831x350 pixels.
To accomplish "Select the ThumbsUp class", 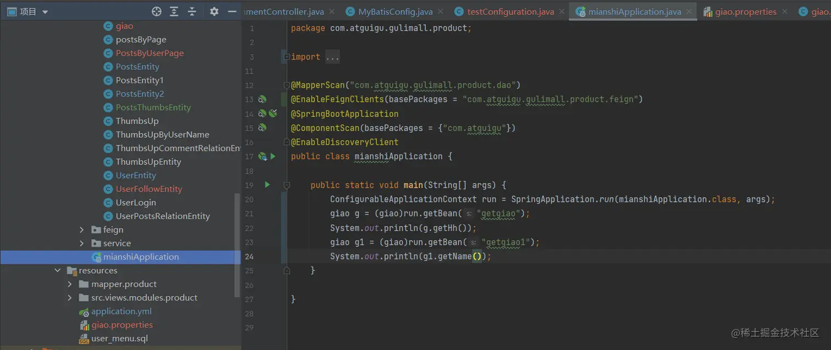I will point(137,121).
